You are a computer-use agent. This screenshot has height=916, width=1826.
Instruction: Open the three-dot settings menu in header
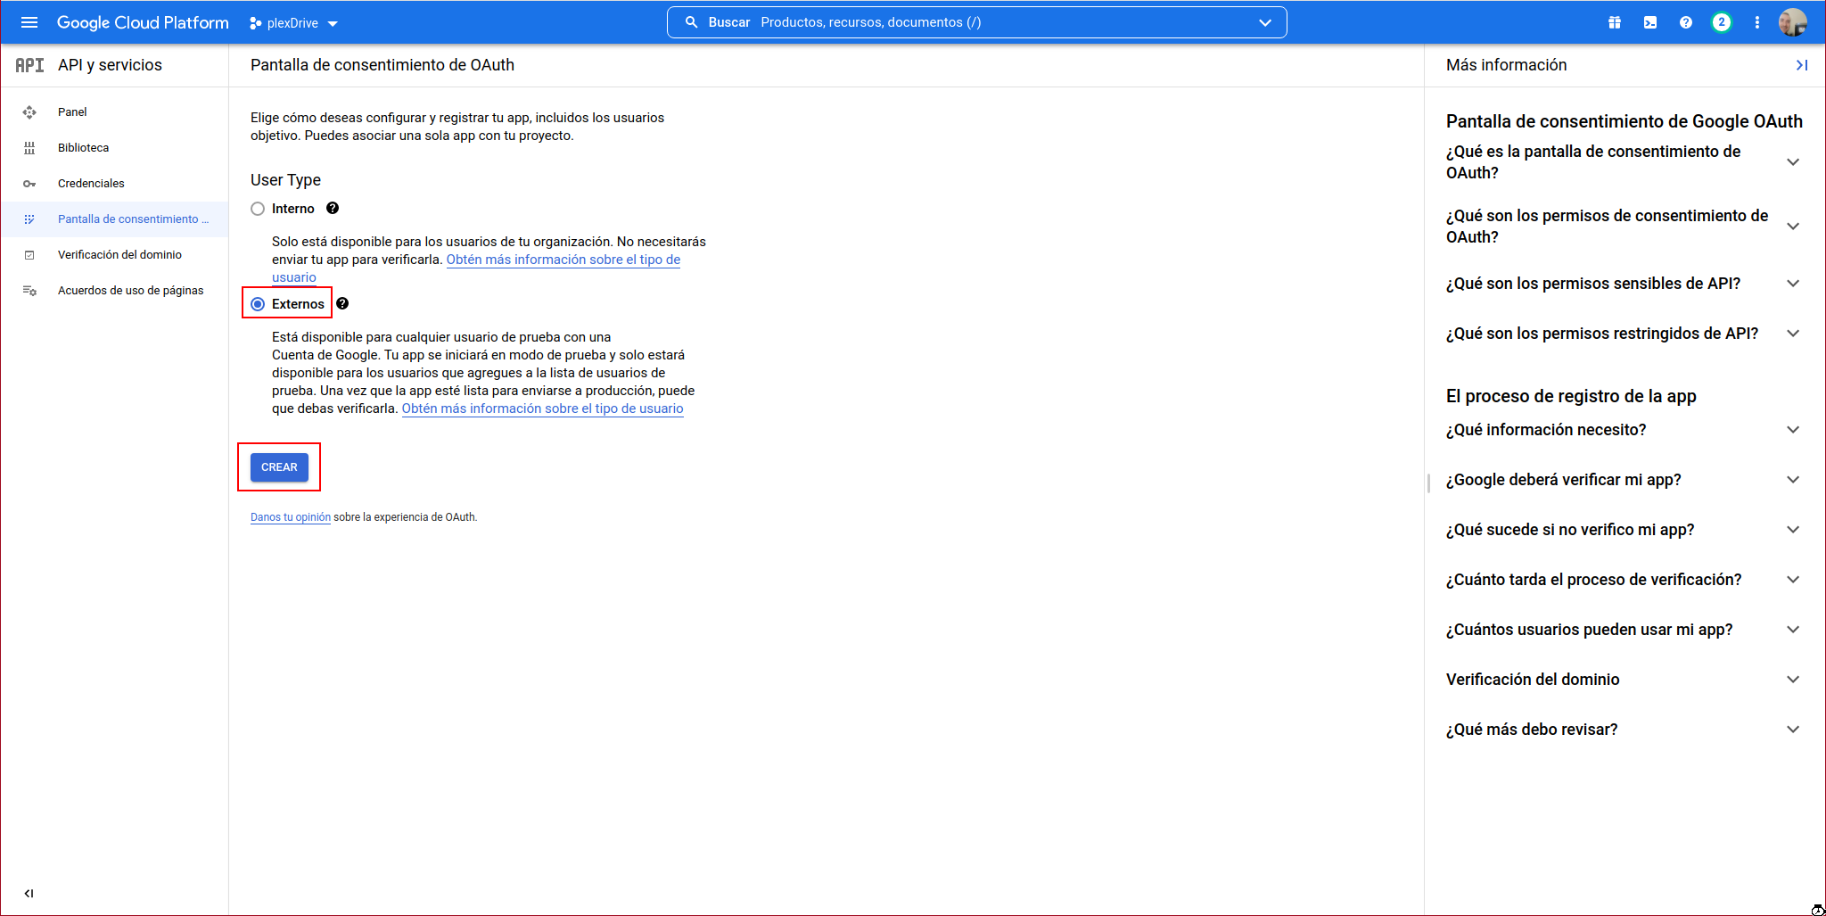1756,22
